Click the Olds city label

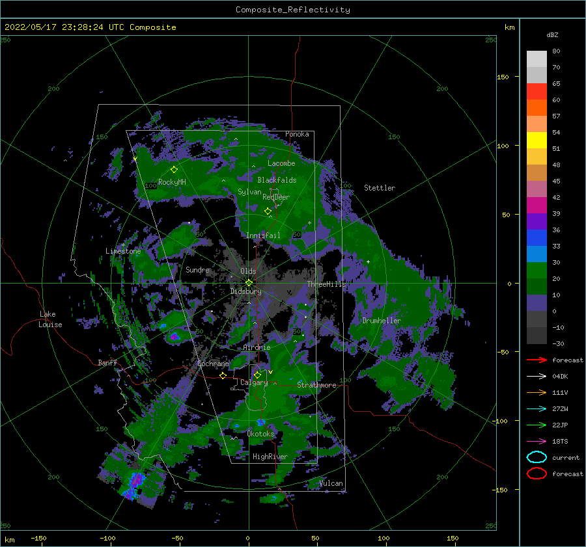[x=248, y=271]
